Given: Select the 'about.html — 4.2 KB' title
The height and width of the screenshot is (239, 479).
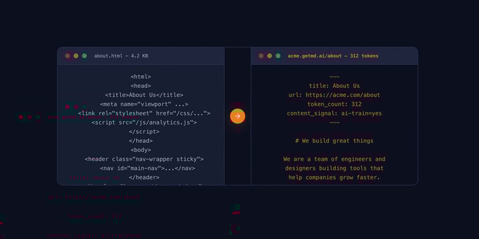Looking at the screenshot, I should pos(121,56).
